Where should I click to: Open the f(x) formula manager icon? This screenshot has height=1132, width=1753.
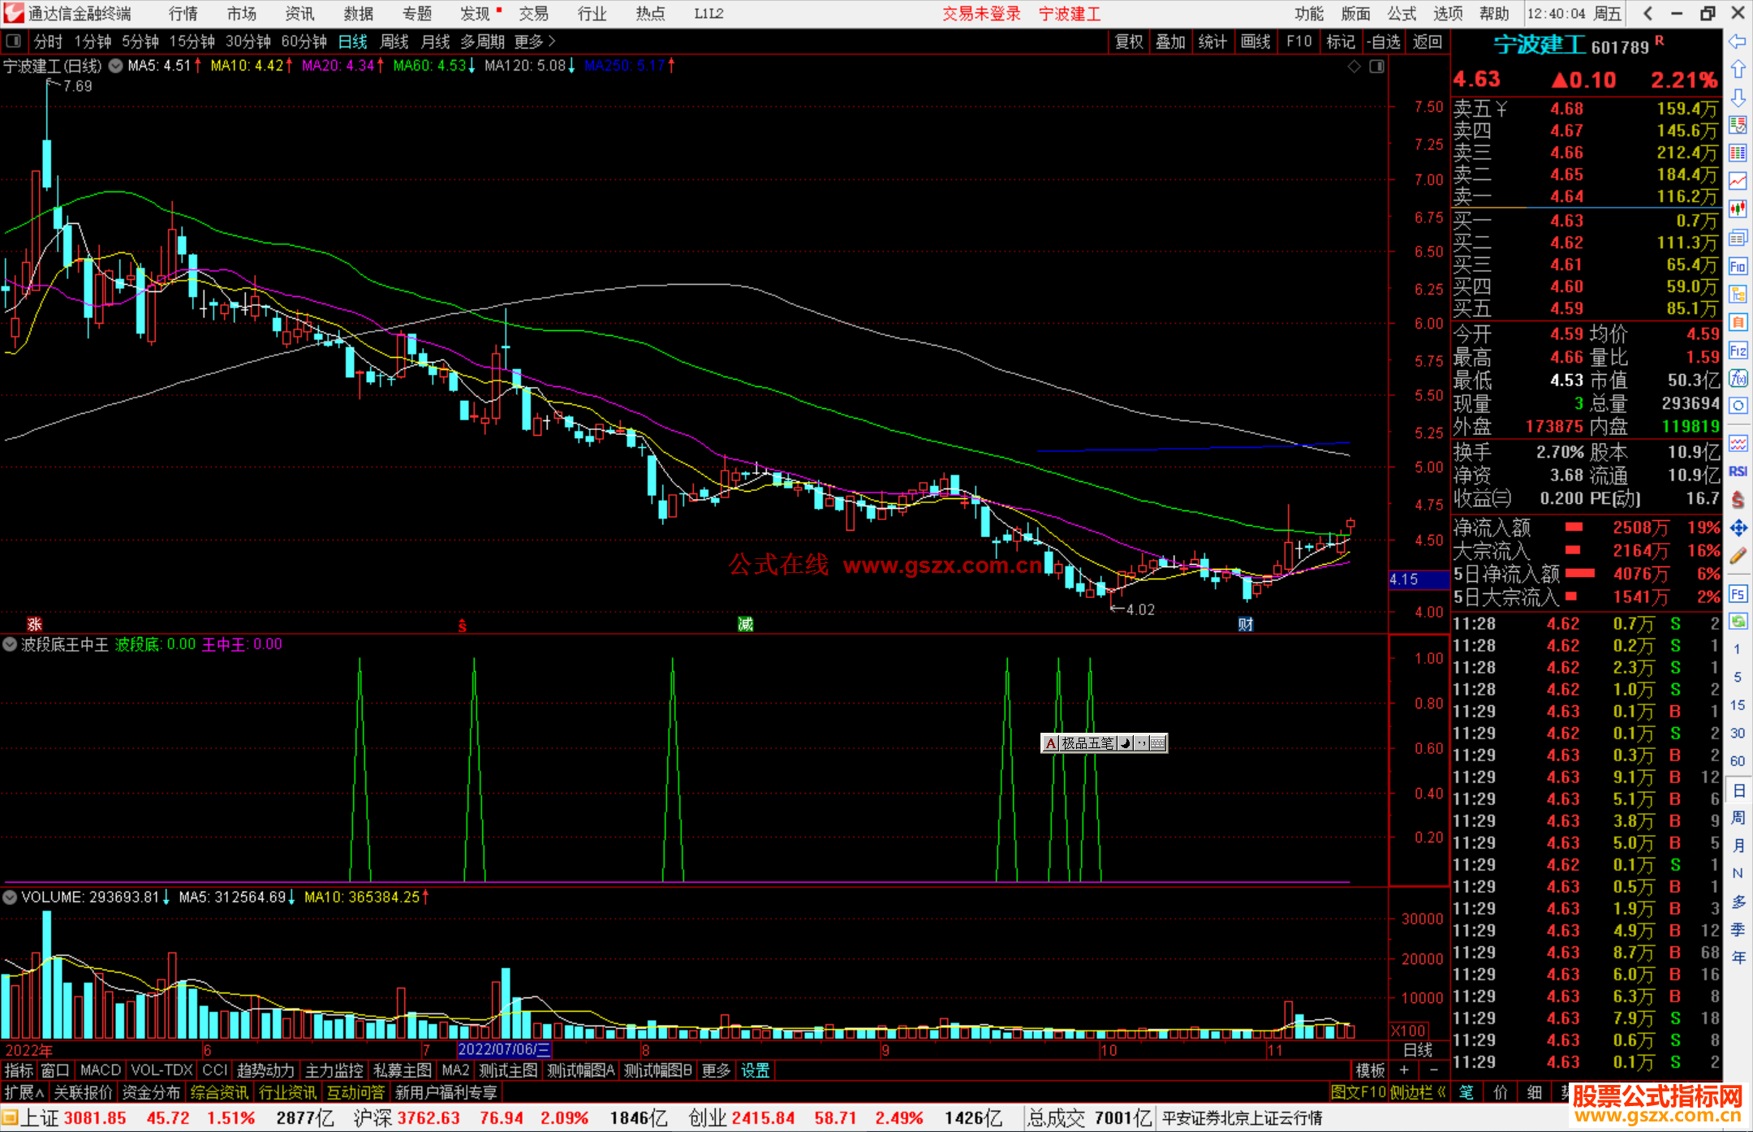[x=1738, y=378]
